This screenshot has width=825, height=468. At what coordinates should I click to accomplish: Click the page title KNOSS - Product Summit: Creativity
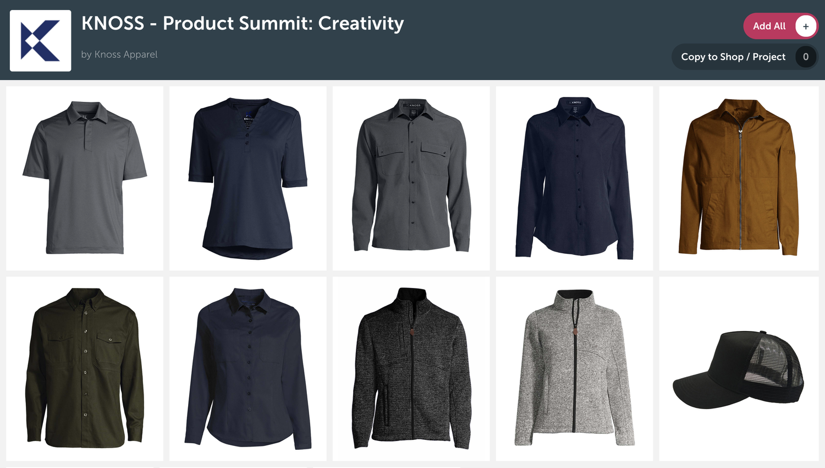[243, 24]
